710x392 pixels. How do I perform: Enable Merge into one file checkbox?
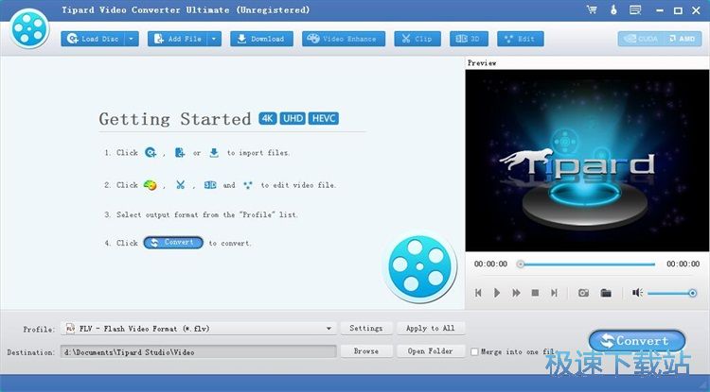[474, 351]
